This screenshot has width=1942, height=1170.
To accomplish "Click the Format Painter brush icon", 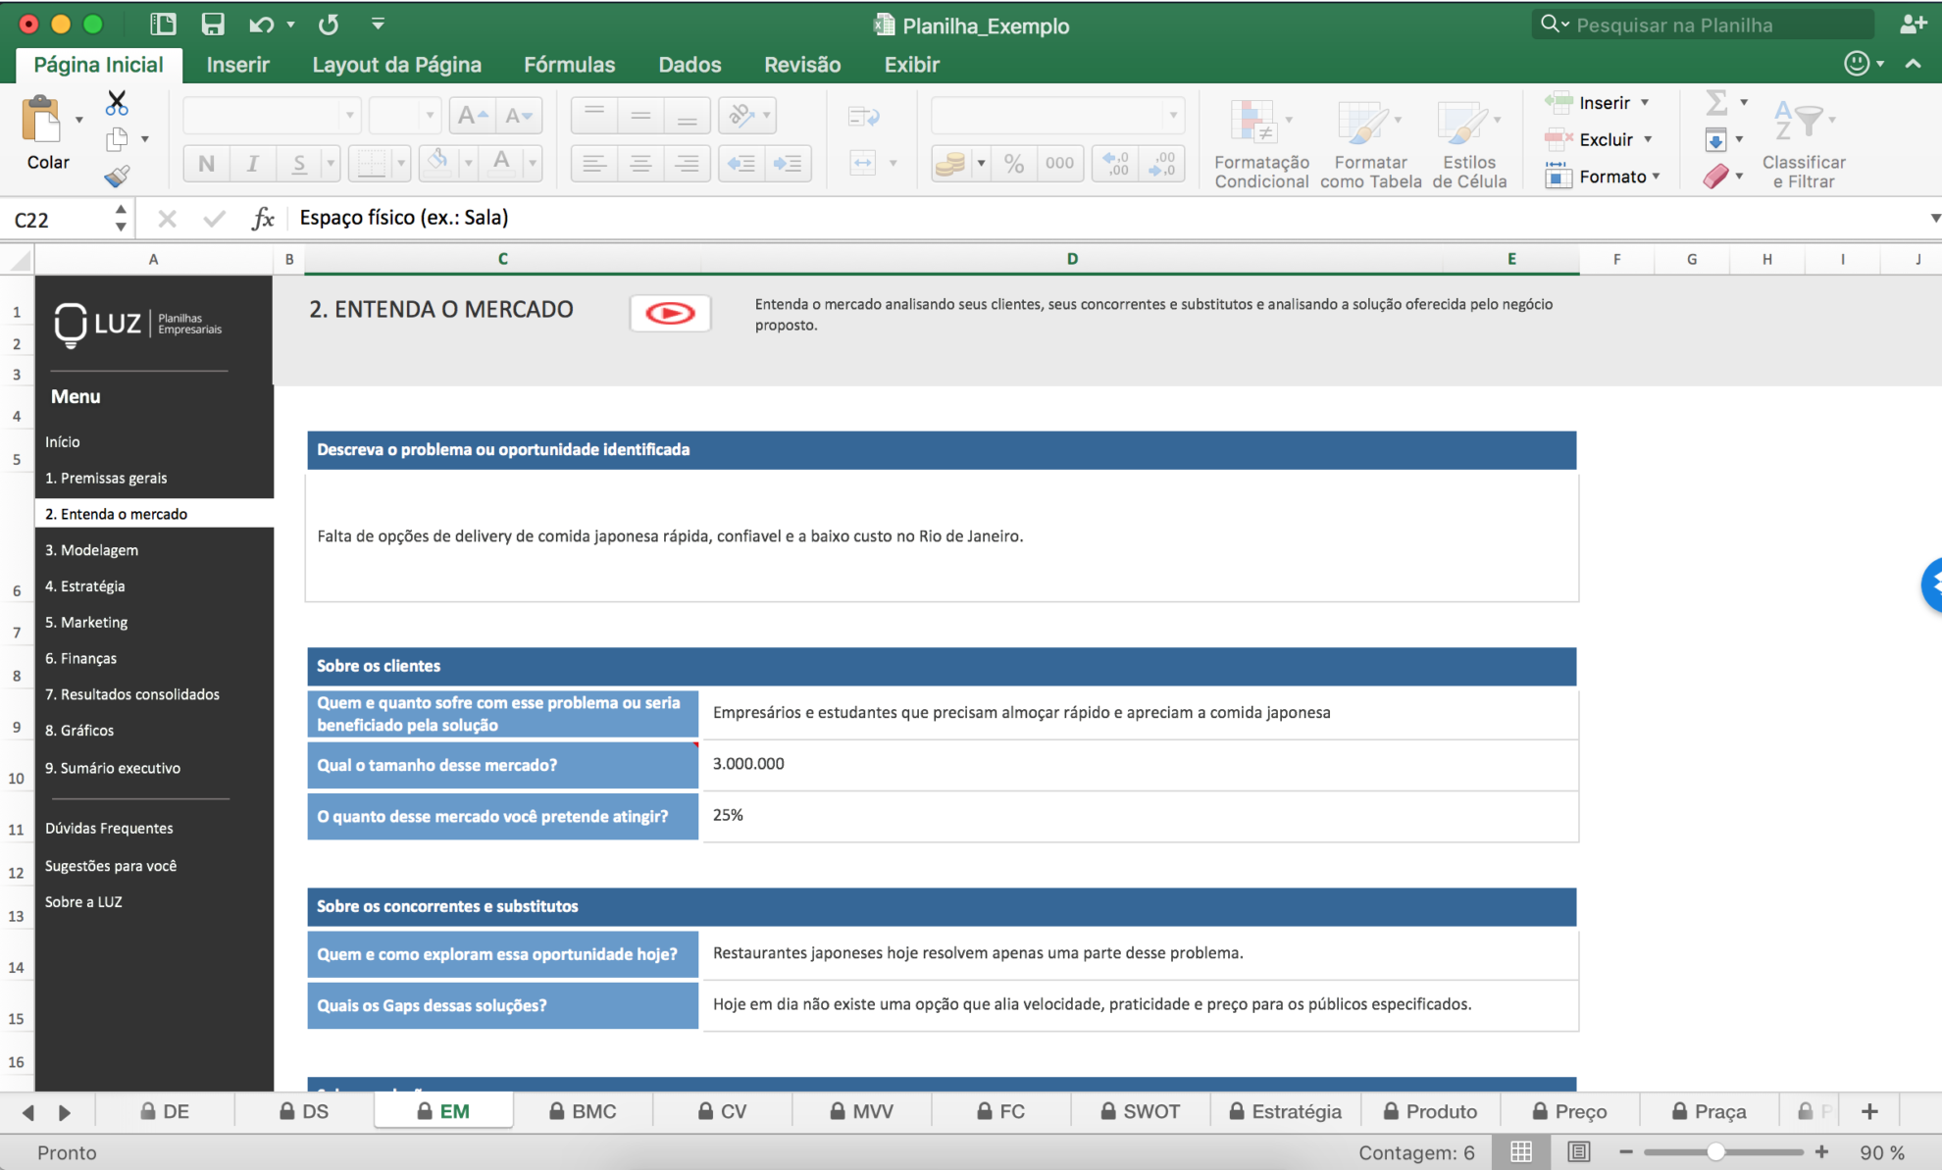I will [x=117, y=177].
